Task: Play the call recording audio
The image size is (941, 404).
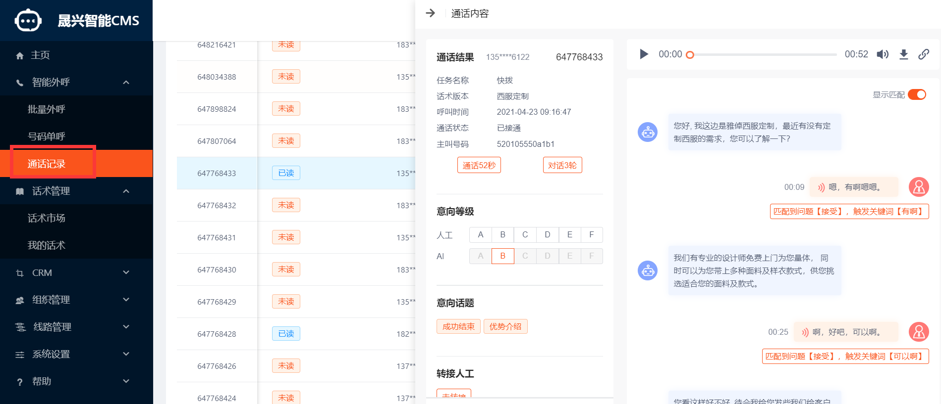Action: pos(644,54)
